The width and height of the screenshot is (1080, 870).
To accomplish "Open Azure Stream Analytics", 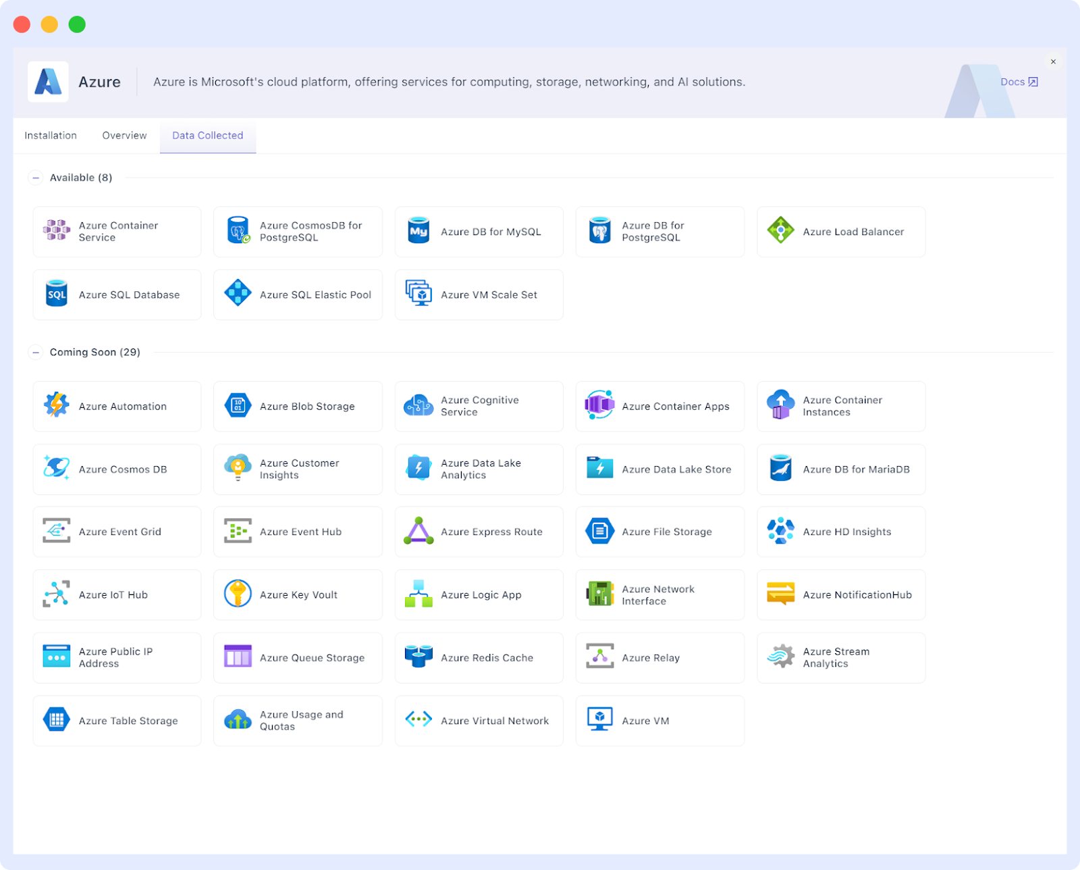I will [x=841, y=657].
